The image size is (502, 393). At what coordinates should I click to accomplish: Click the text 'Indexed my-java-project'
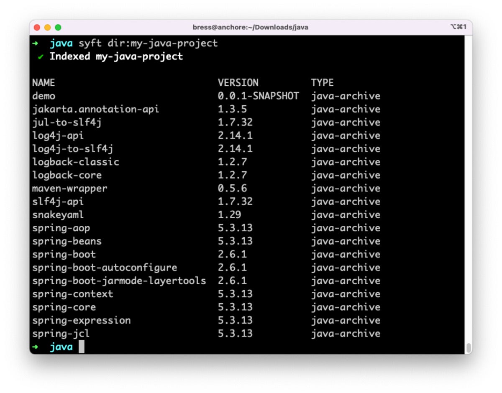116,56
